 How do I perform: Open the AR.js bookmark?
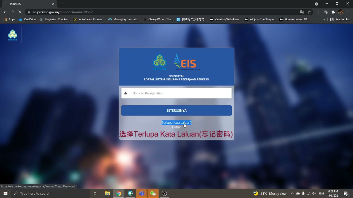[260, 20]
